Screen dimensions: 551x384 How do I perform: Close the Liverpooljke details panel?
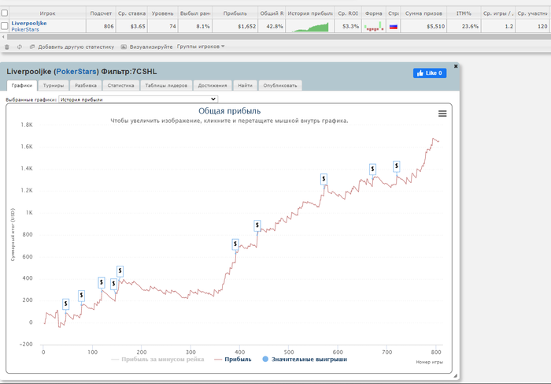pos(456,66)
